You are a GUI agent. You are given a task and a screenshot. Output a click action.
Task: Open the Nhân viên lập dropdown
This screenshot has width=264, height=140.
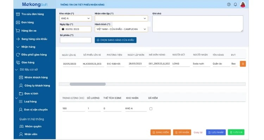pyautogui.click(x=121, y=19)
